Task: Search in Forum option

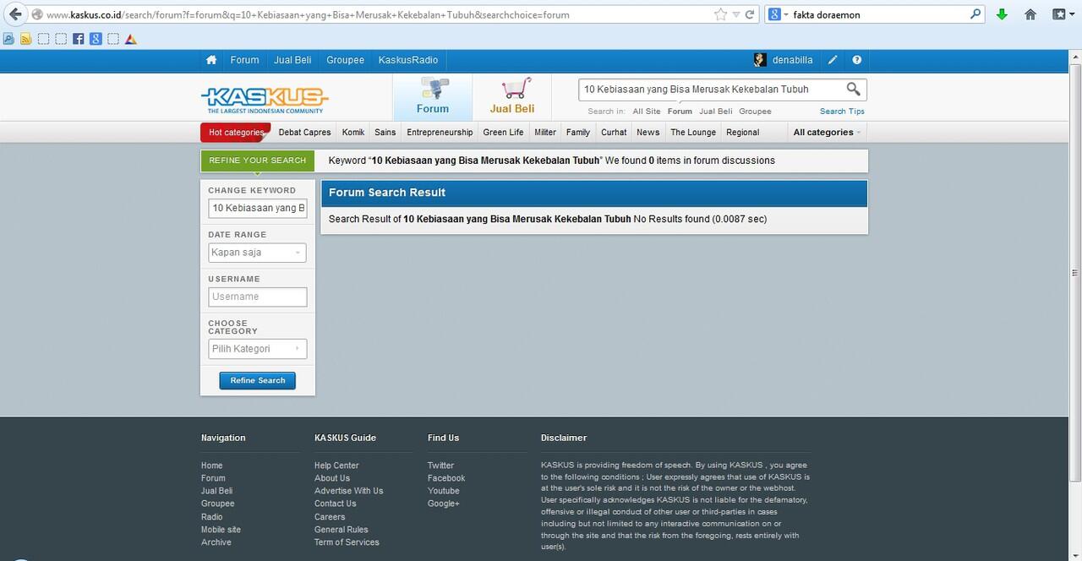Action: (x=680, y=112)
